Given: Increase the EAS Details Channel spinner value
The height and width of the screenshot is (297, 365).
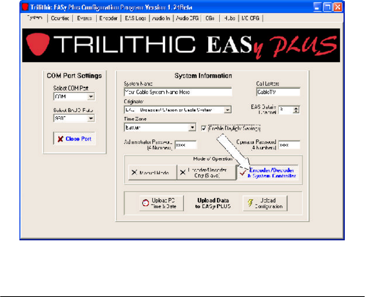Looking at the screenshot, I should coord(296,108).
